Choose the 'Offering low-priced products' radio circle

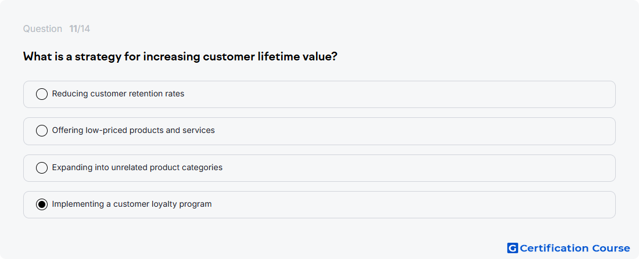click(x=42, y=131)
